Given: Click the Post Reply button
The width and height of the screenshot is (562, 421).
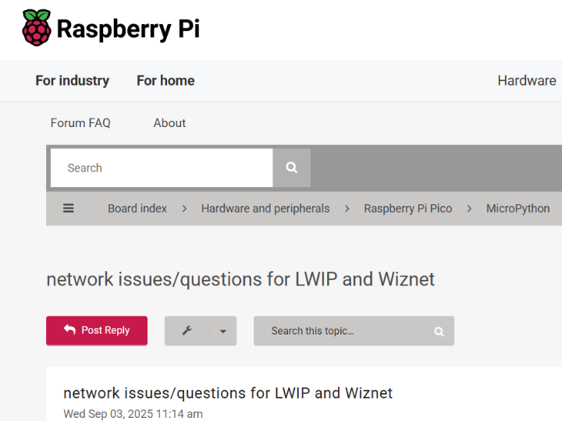Looking at the screenshot, I should click(x=97, y=331).
